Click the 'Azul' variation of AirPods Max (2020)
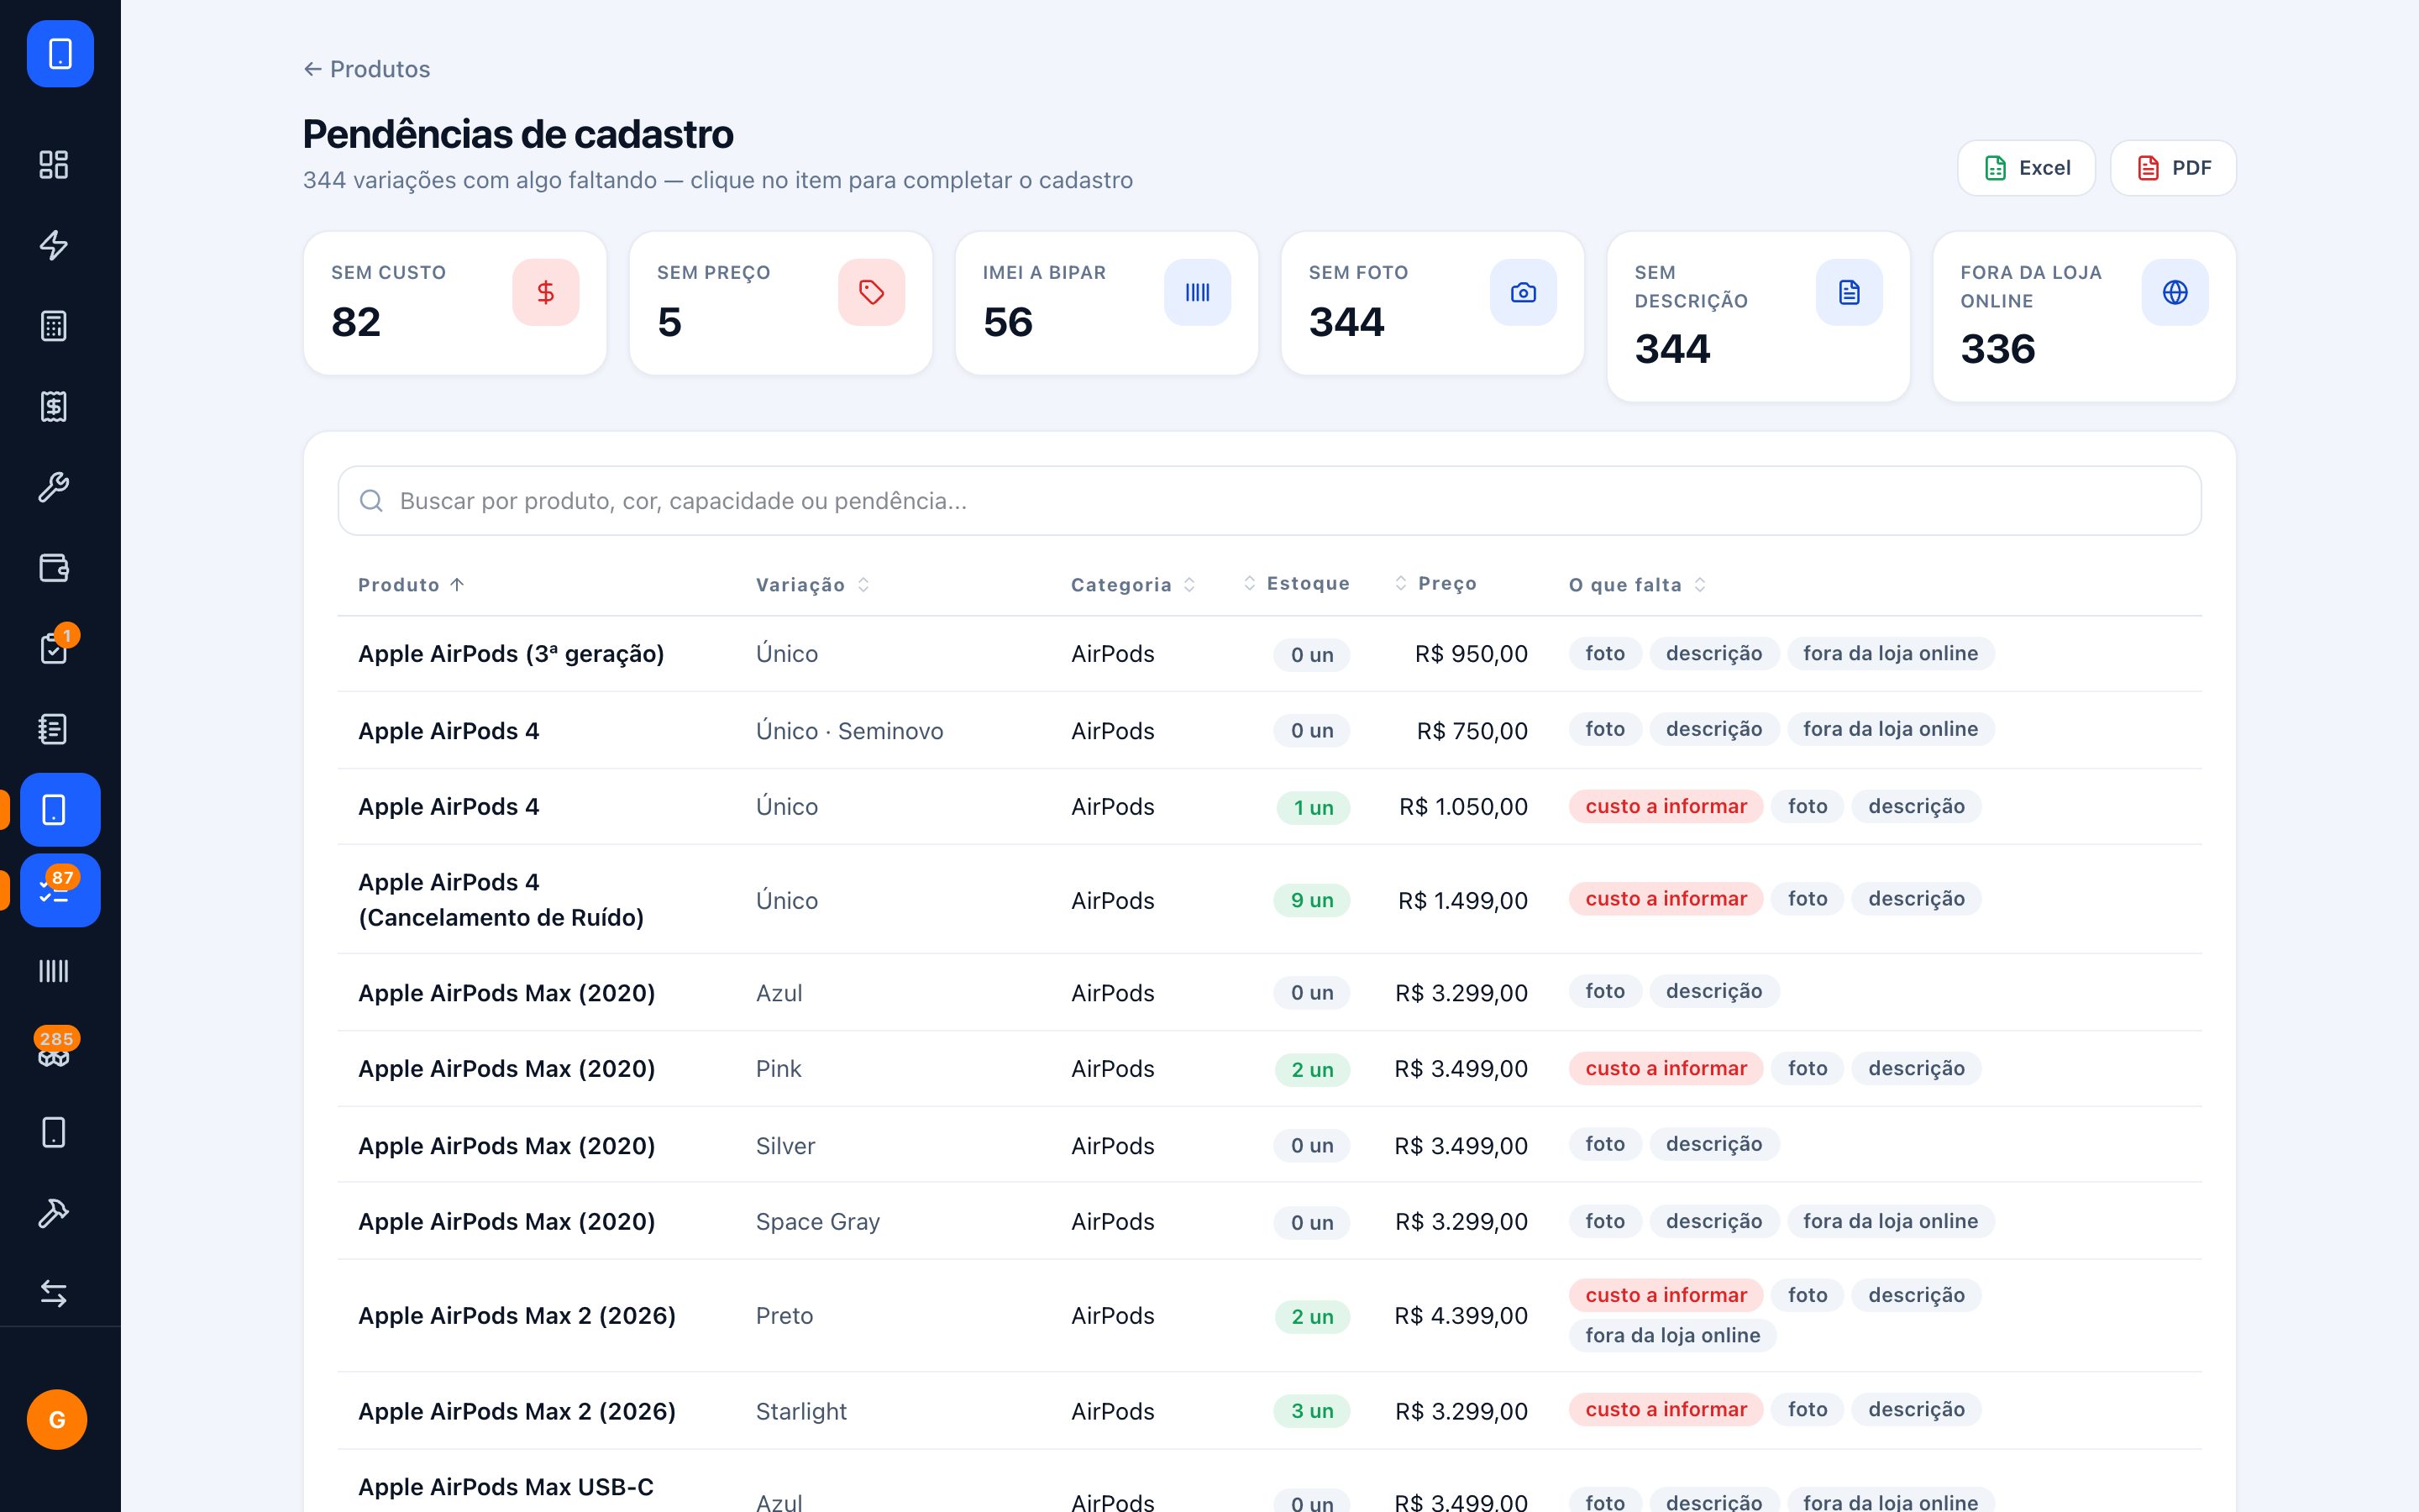2419x1512 pixels. click(779, 993)
